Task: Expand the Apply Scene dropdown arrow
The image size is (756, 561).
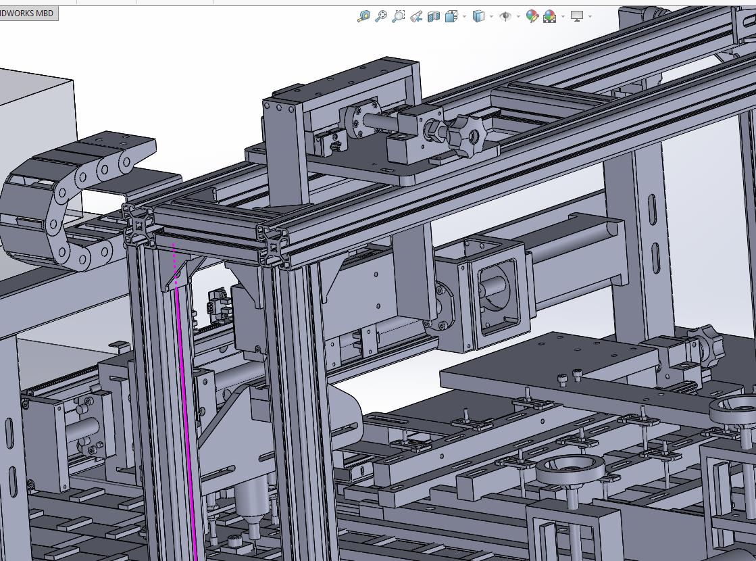Action: [x=563, y=16]
